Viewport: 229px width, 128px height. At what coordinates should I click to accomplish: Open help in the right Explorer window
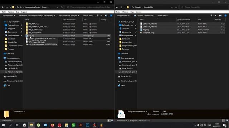pyautogui.click(x=225, y=16)
